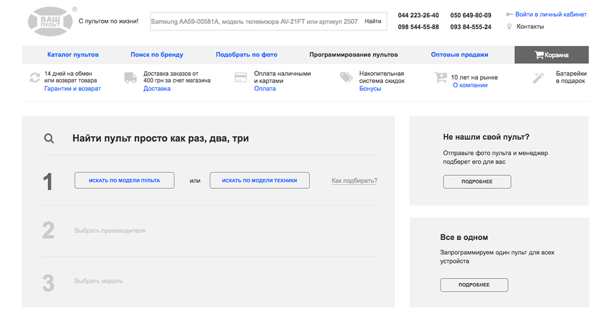Click the exchange arrows icon
612x318 pixels.
pyautogui.click(x=35, y=78)
